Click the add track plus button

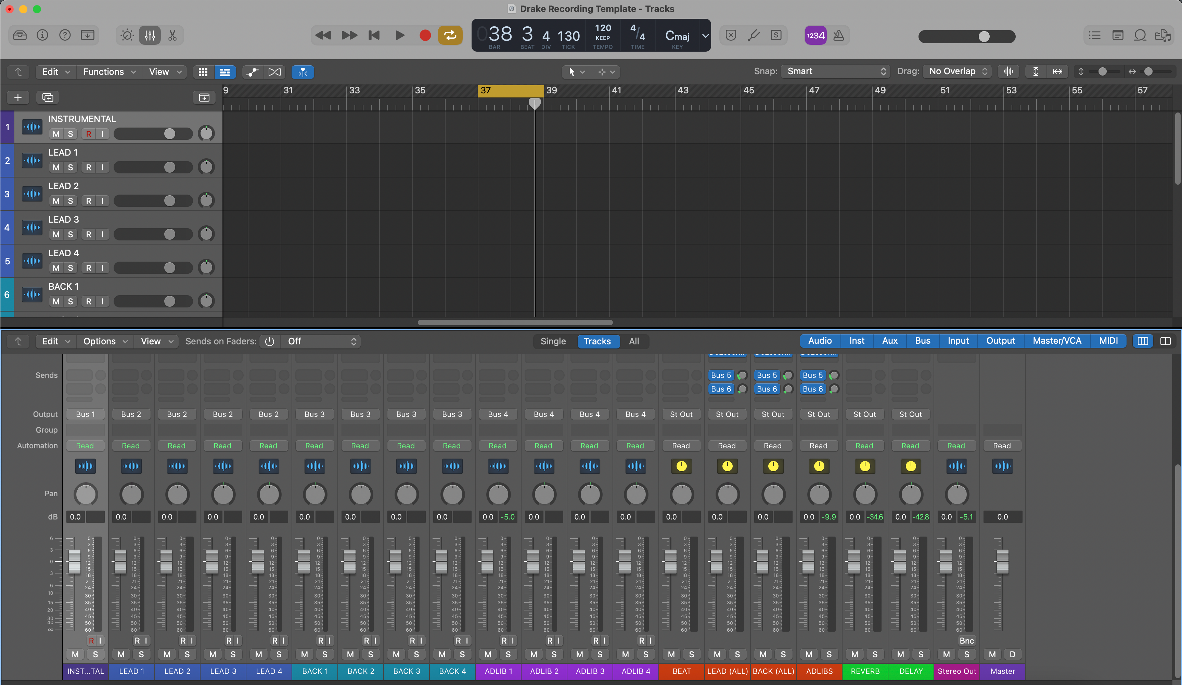(18, 97)
